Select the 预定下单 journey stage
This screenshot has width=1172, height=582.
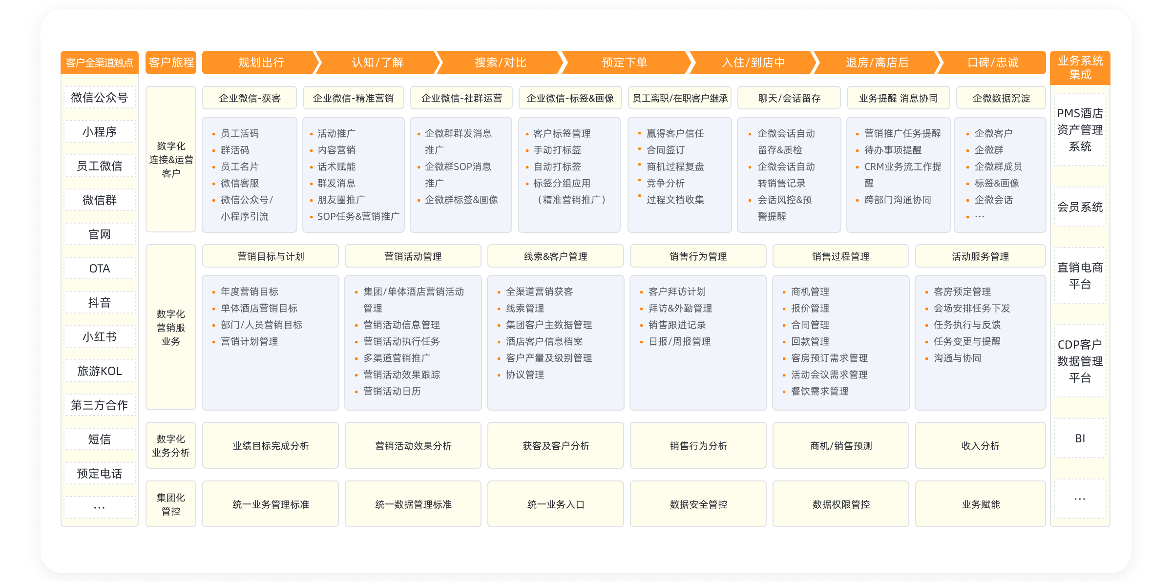point(624,62)
